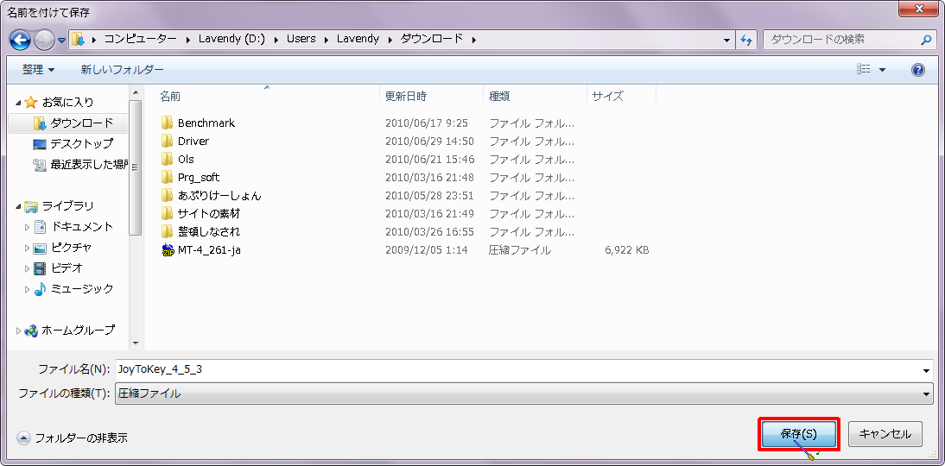Collapse the ライブラリ section
The image size is (945, 466).
click(17, 206)
